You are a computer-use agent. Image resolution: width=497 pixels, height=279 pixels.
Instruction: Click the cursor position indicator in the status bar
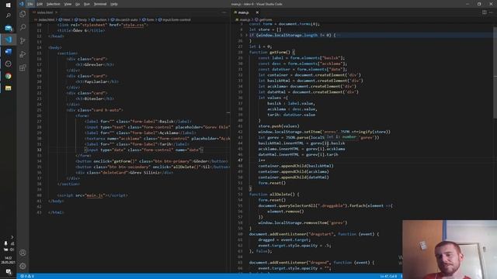tap(388, 276)
